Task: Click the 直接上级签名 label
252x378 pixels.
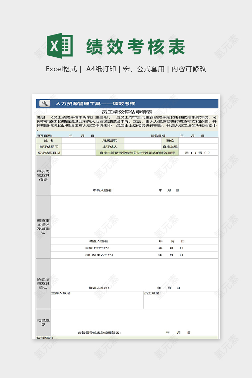Action: point(97,248)
